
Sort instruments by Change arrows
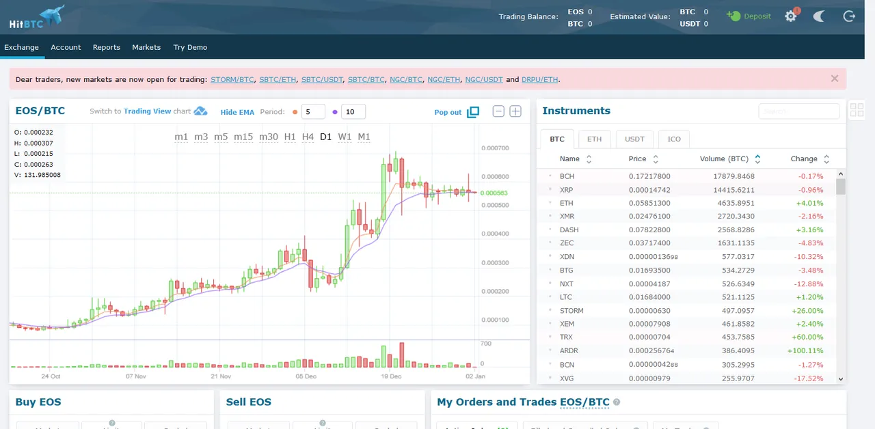[x=826, y=158]
